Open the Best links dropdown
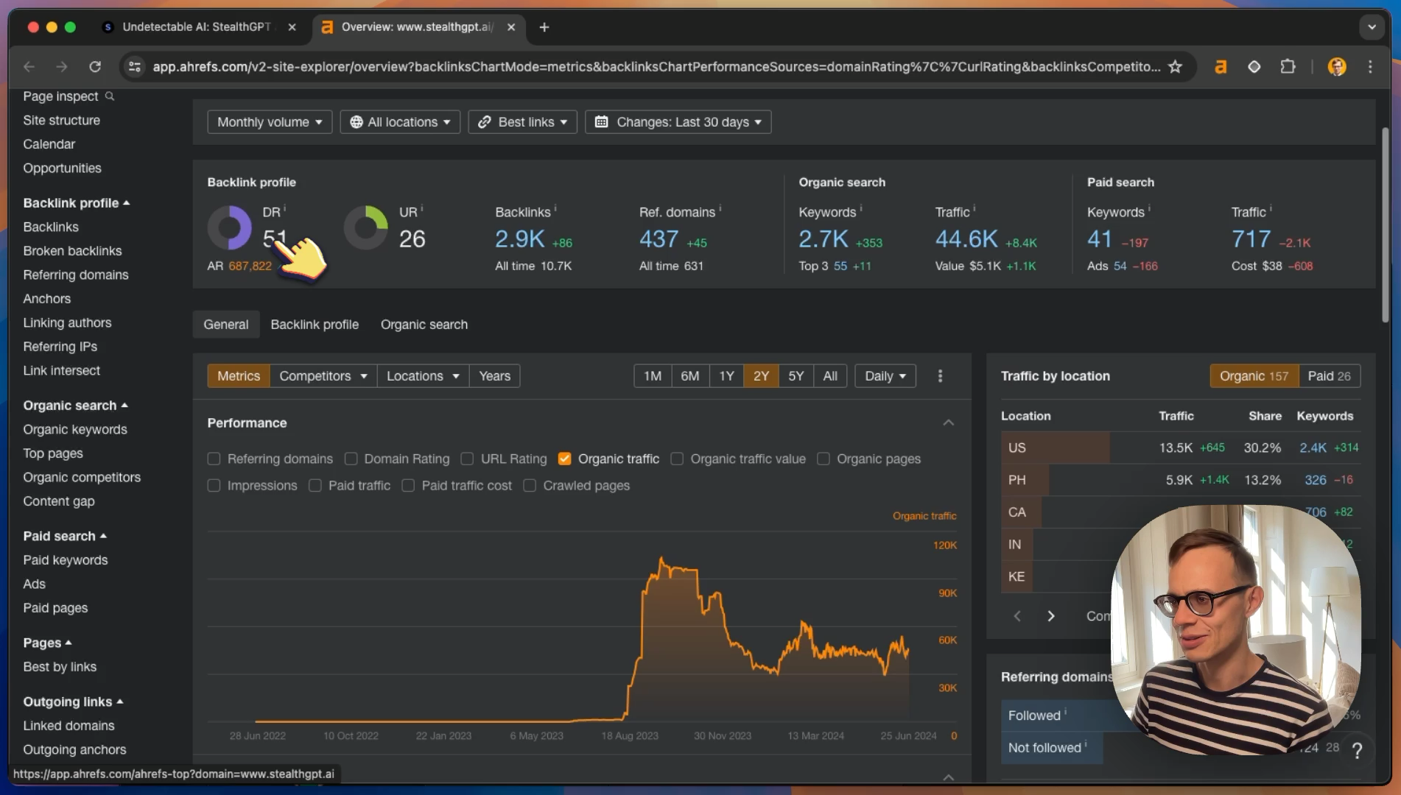 [x=522, y=121]
